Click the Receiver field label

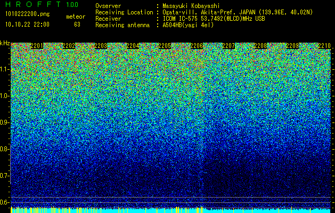(x=108, y=19)
